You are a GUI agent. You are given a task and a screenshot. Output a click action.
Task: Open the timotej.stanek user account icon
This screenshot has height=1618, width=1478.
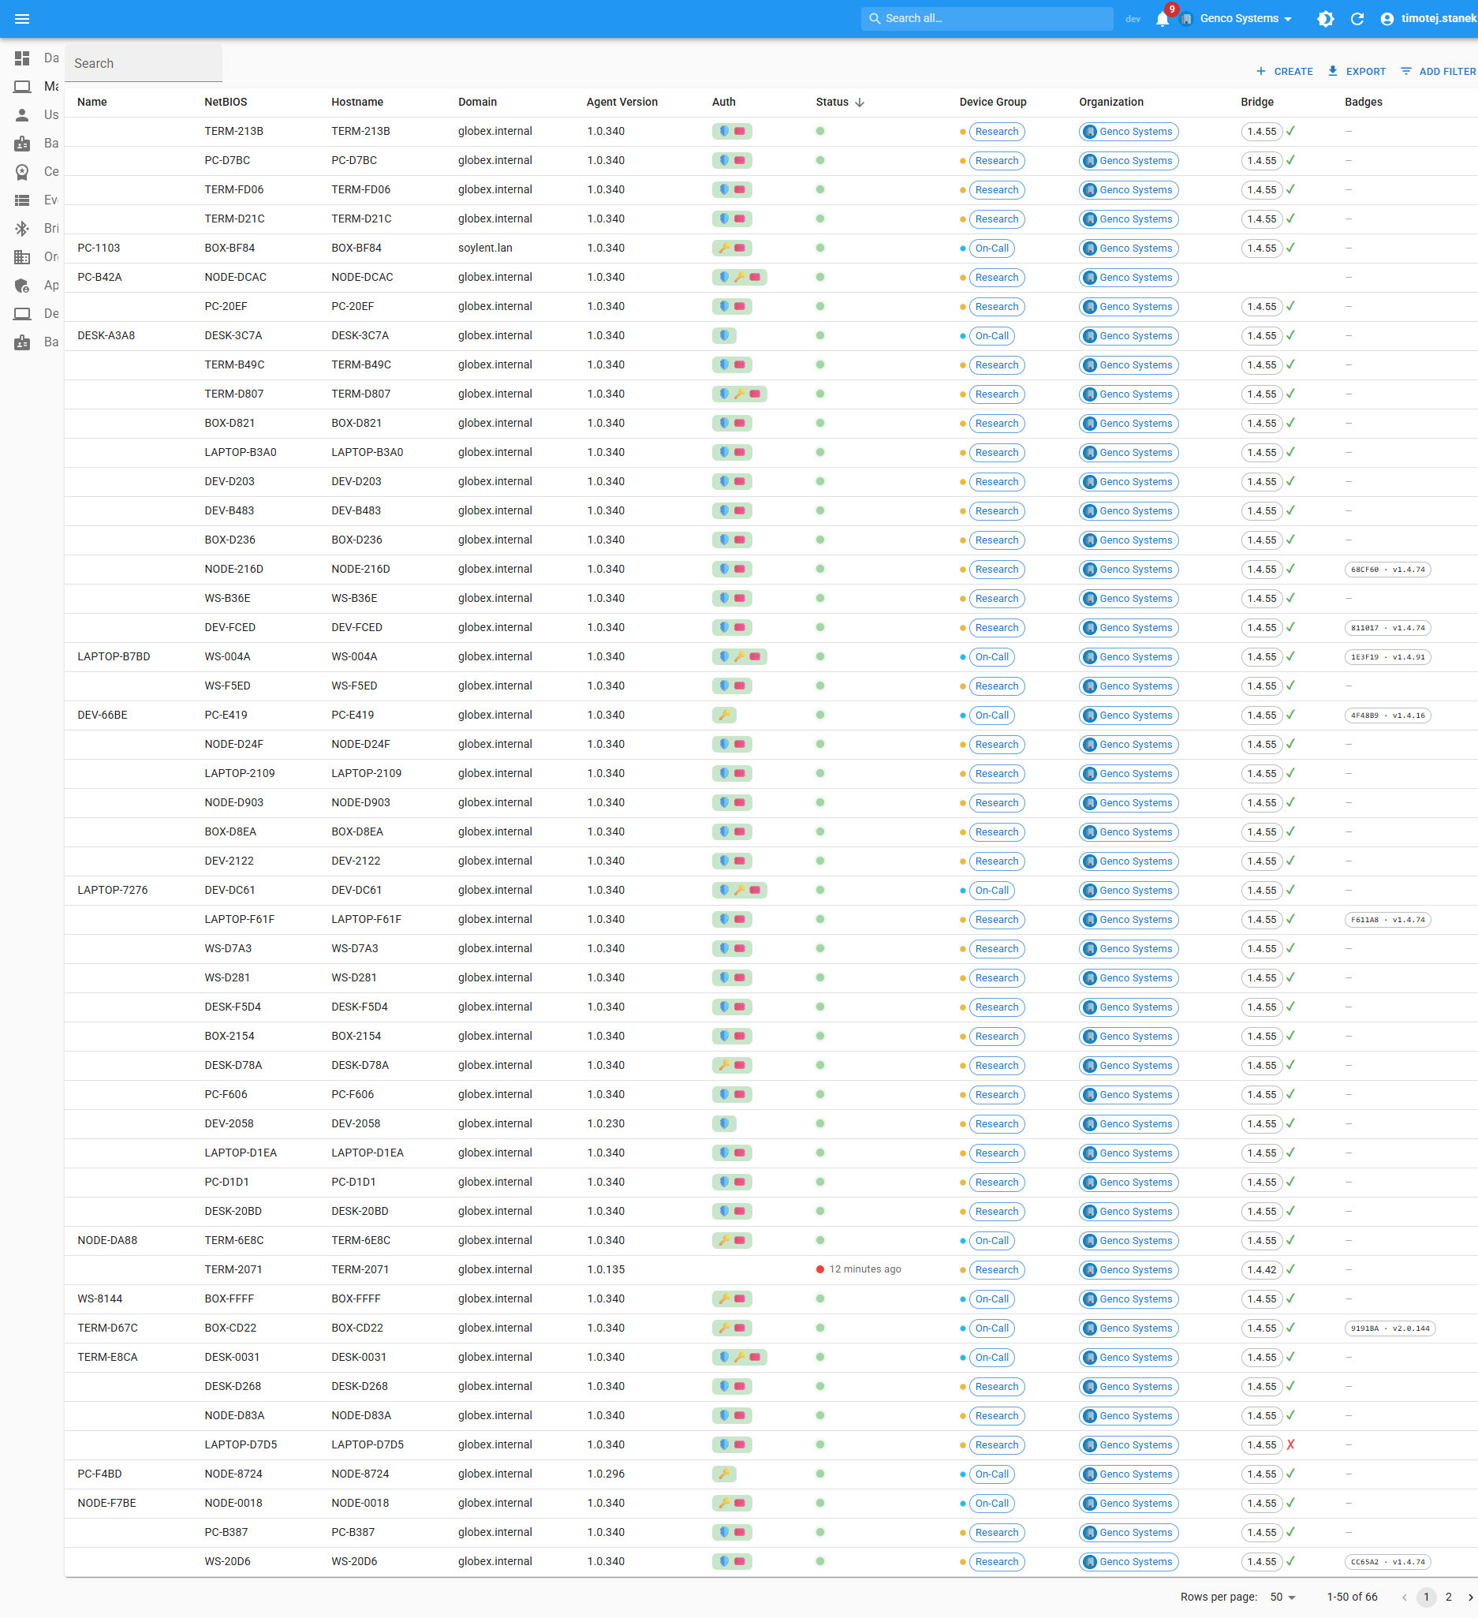1387,18
